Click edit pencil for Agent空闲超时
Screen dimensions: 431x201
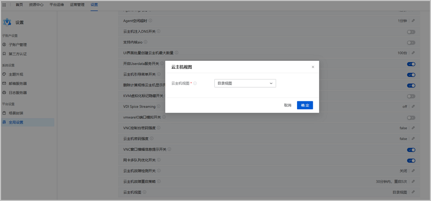[x=413, y=21]
